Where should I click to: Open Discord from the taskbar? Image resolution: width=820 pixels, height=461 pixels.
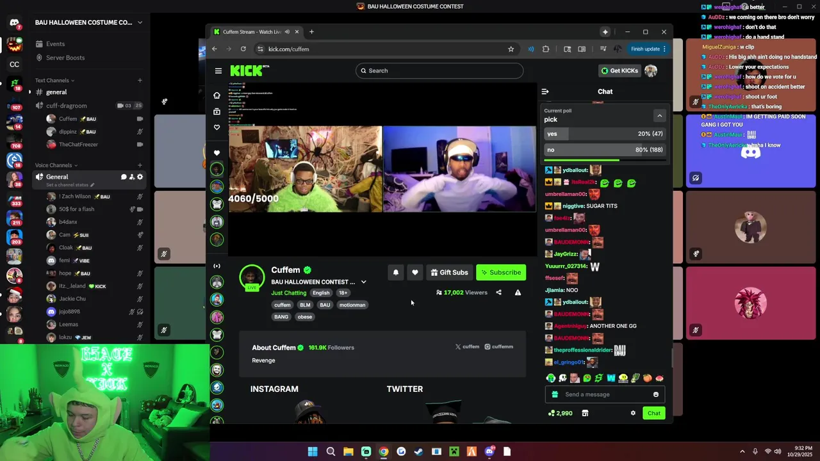[x=489, y=451]
